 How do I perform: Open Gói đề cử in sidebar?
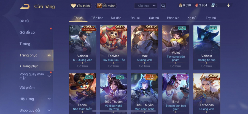click(27, 32)
